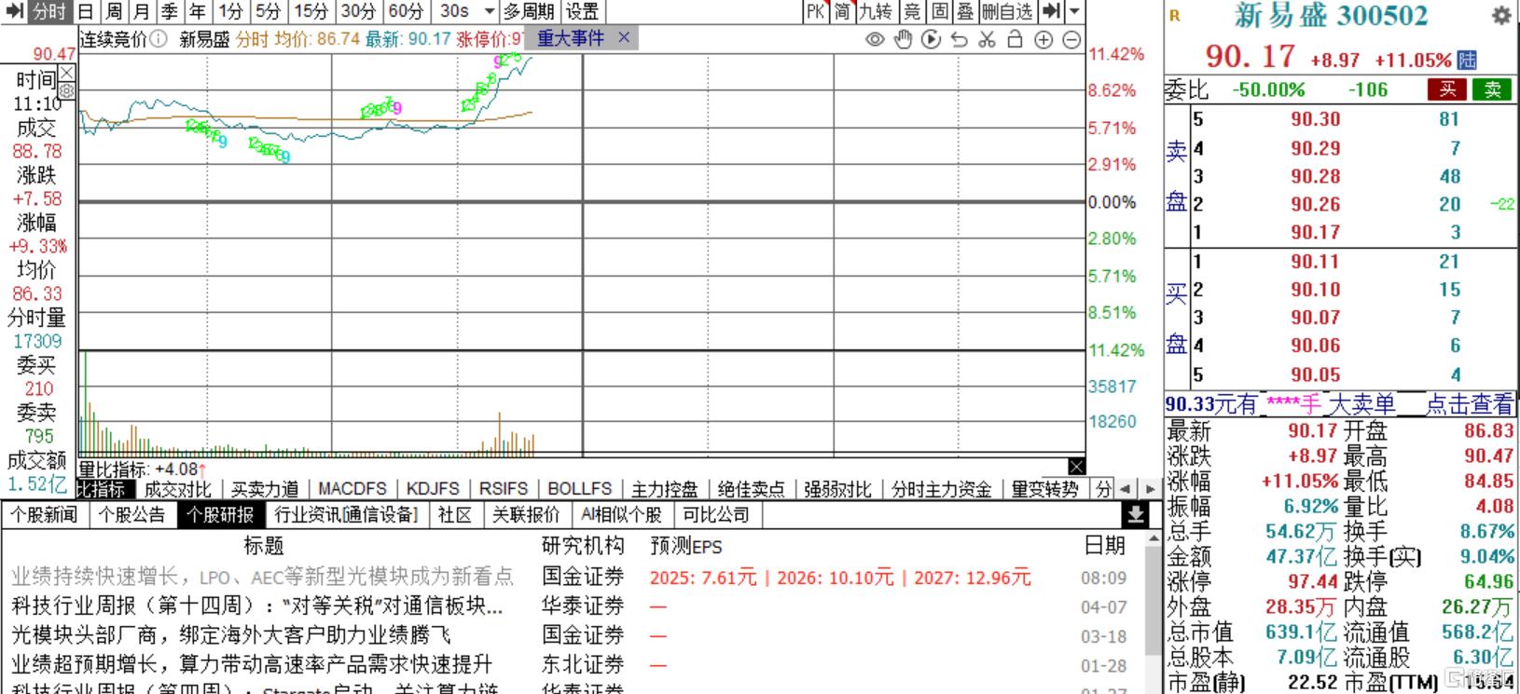Toggle 叠 overlay button

pyautogui.click(x=965, y=11)
